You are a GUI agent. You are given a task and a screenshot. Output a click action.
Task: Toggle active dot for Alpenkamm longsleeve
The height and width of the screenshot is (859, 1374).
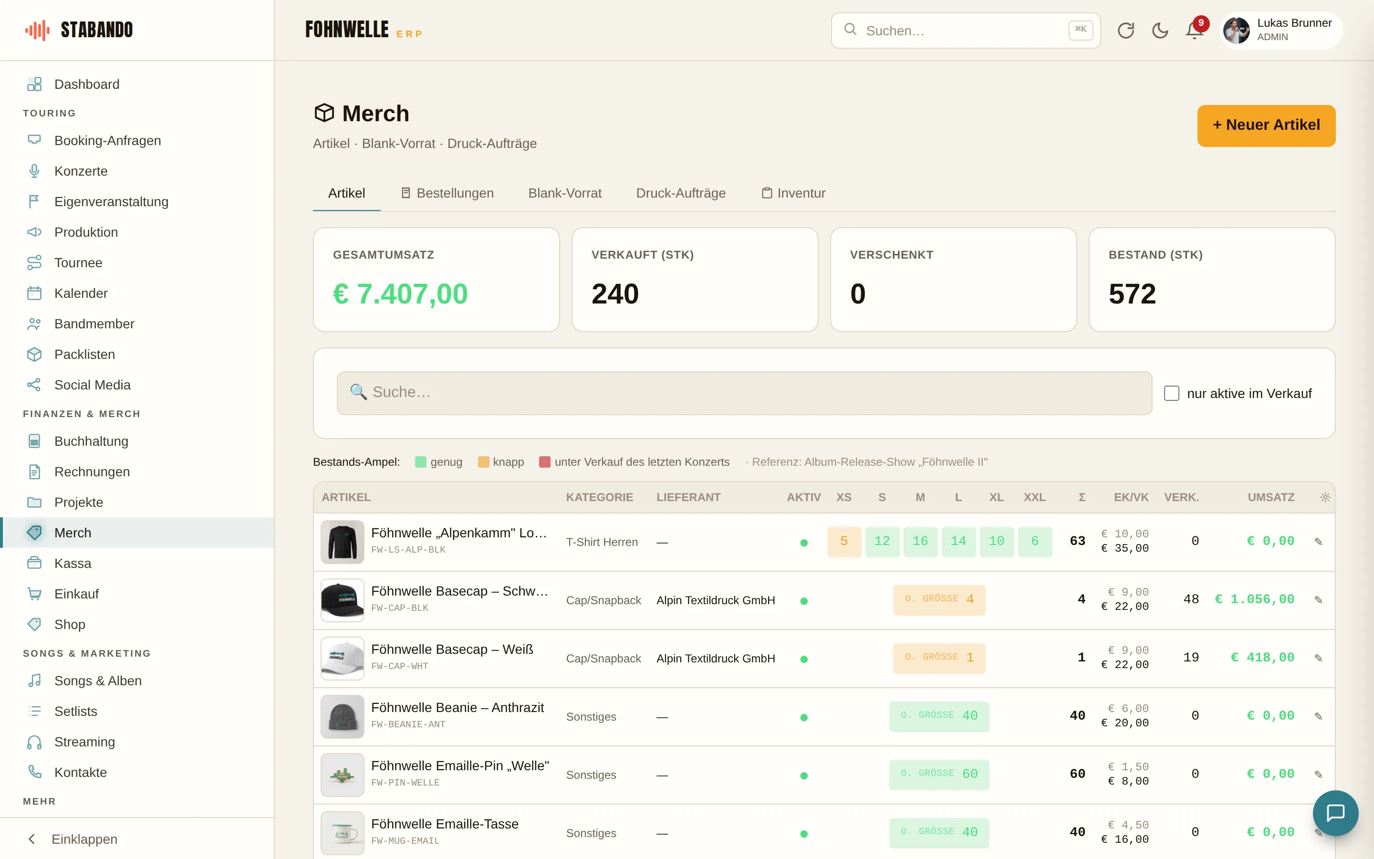(803, 543)
